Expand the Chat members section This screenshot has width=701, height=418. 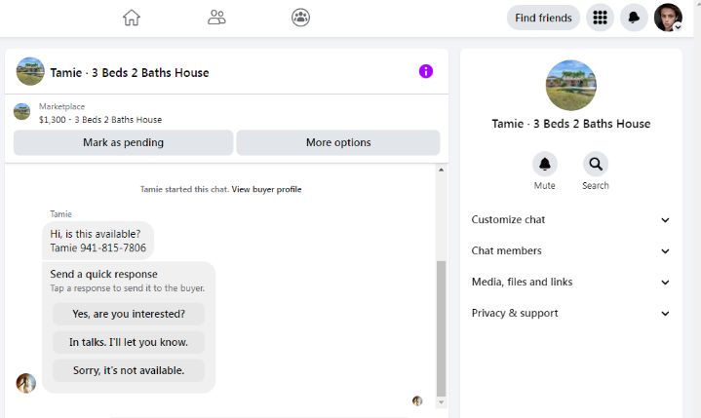(x=571, y=251)
